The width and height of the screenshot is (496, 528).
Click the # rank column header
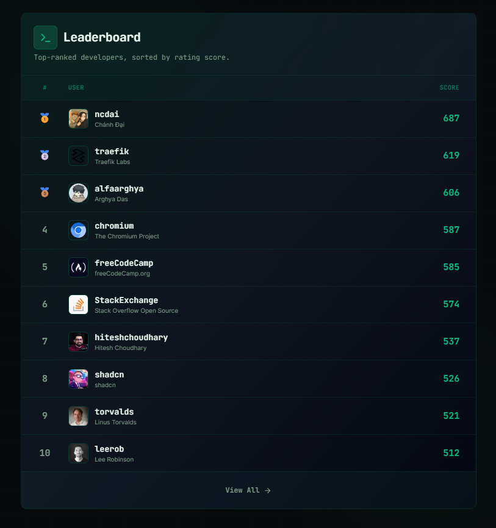[45, 87]
